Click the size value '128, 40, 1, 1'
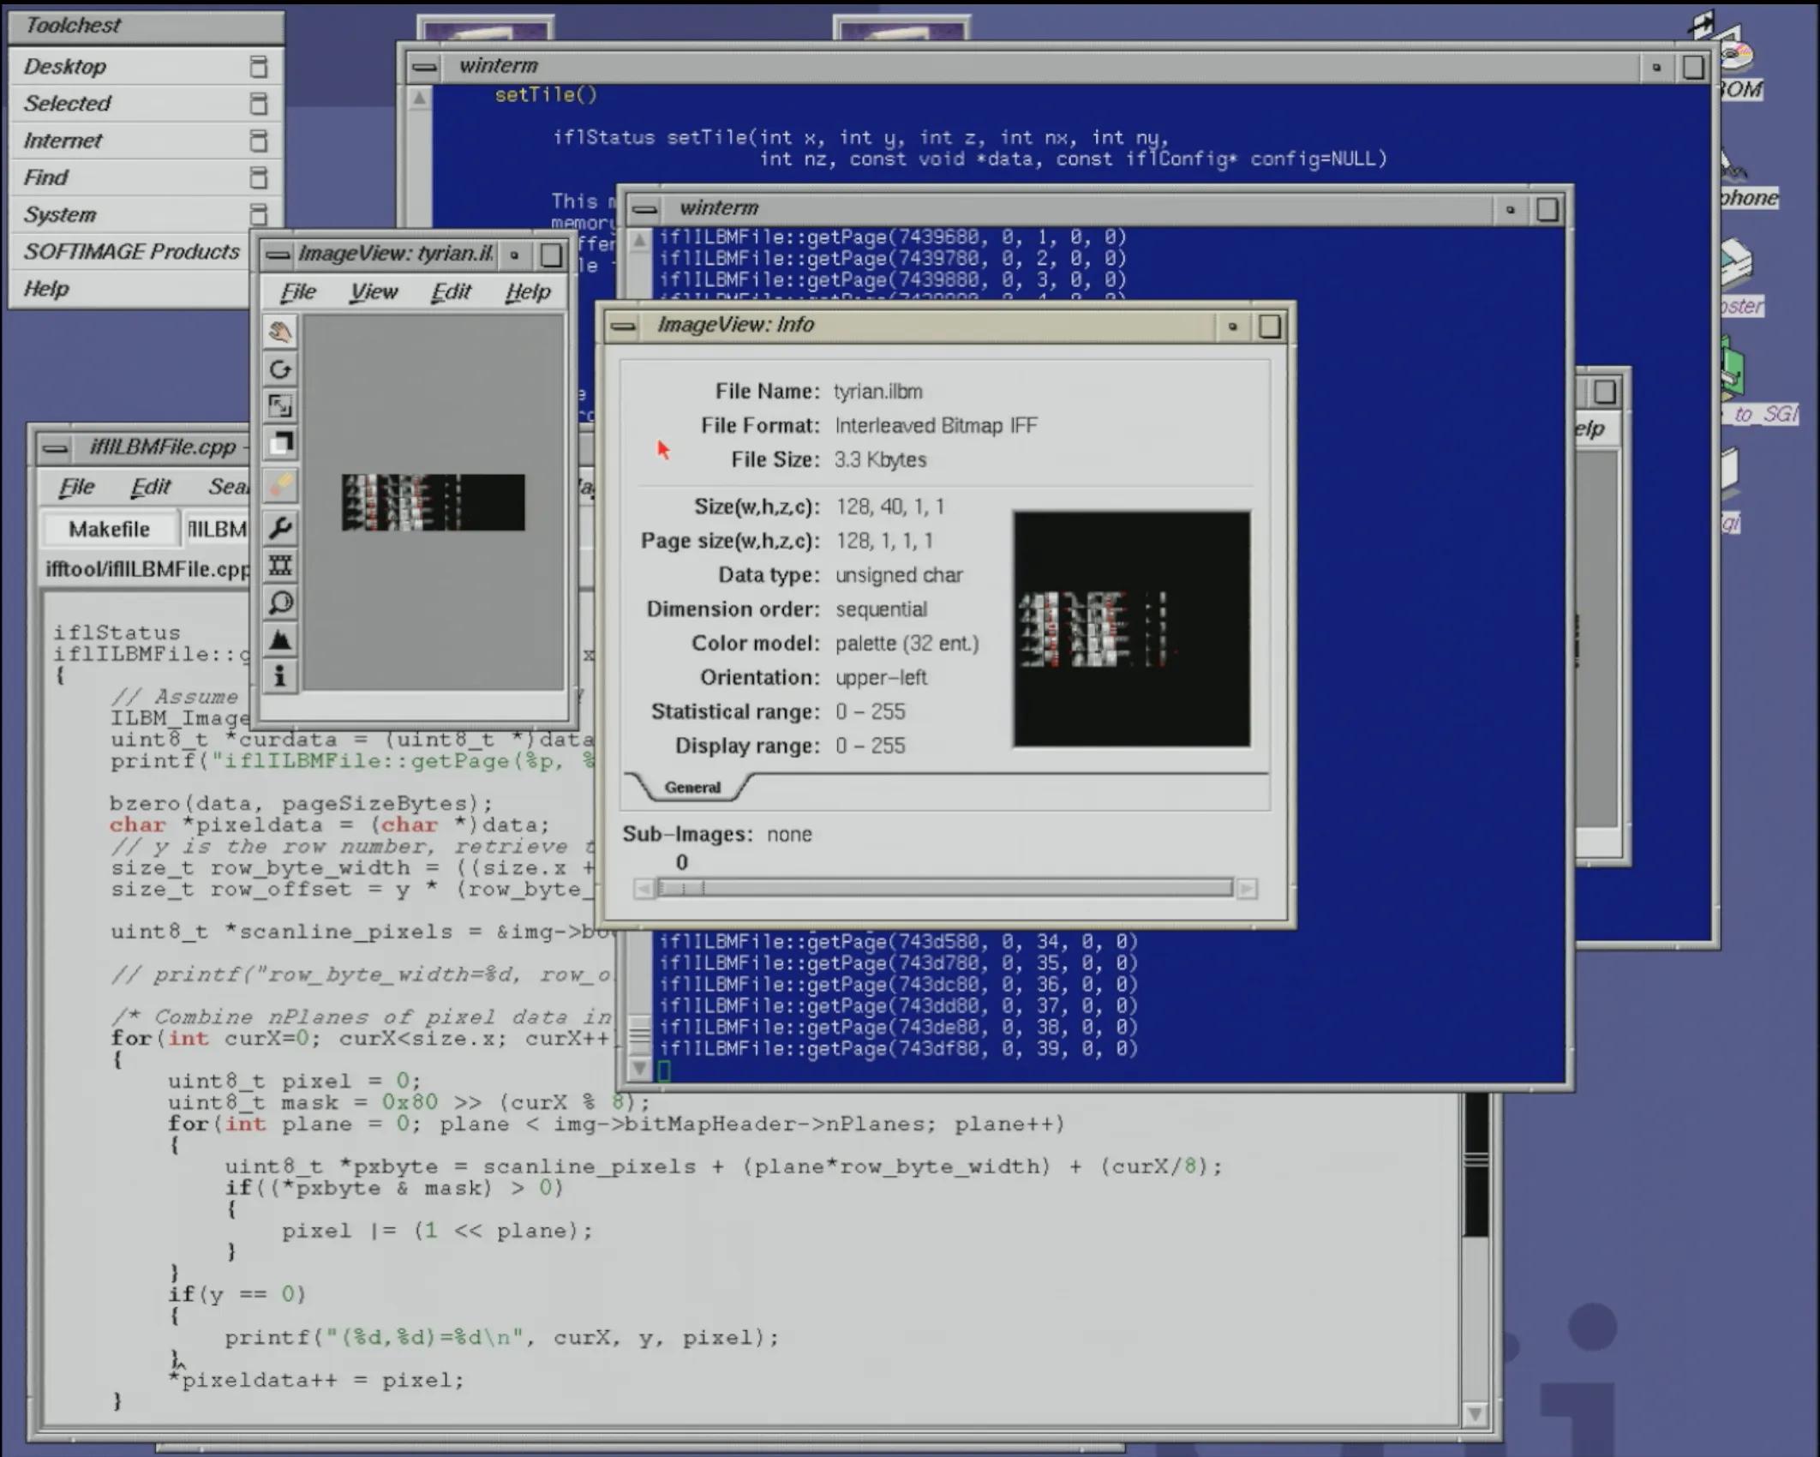 coord(890,507)
